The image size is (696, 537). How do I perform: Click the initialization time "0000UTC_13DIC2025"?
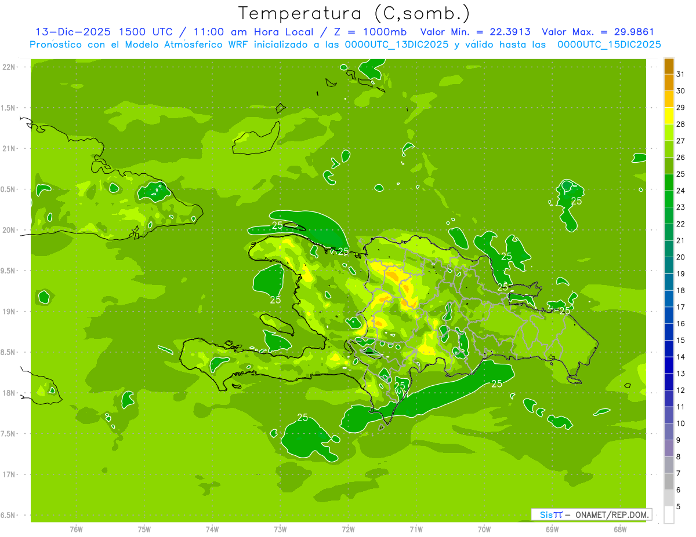397,45
